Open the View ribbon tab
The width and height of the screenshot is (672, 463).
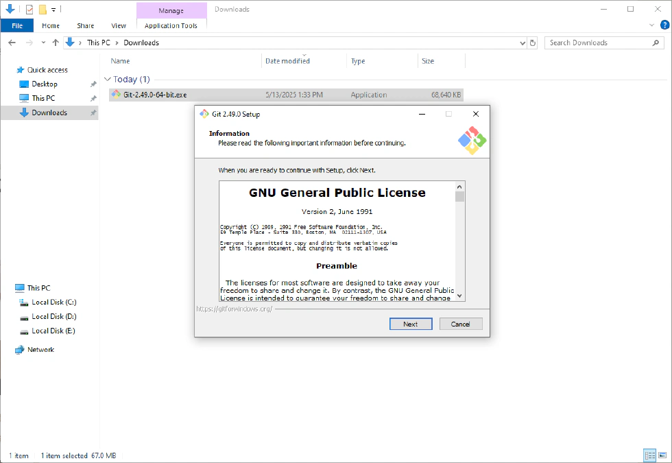tap(119, 25)
